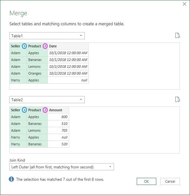This screenshot has width=190, height=195.
Task: Click the Apples cell in Table1's Harry row
Action: [x=37, y=80]
